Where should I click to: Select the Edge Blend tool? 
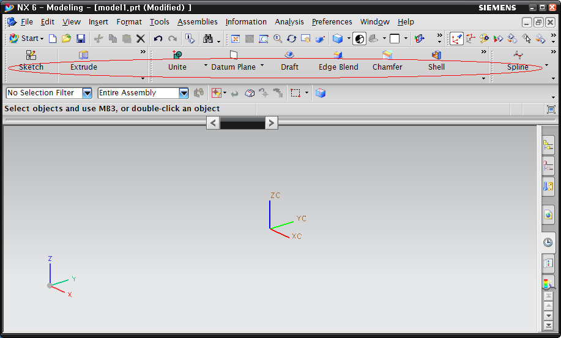(338, 54)
